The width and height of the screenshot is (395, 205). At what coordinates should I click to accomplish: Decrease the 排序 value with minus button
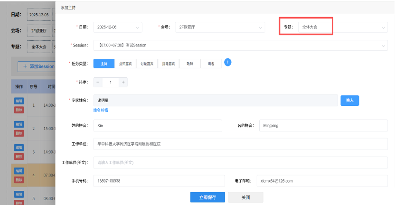point(98,82)
